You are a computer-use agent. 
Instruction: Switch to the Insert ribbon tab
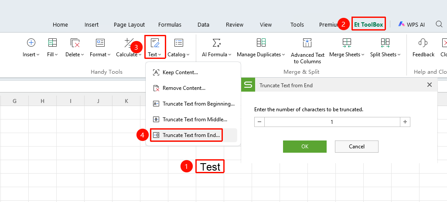click(x=92, y=25)
